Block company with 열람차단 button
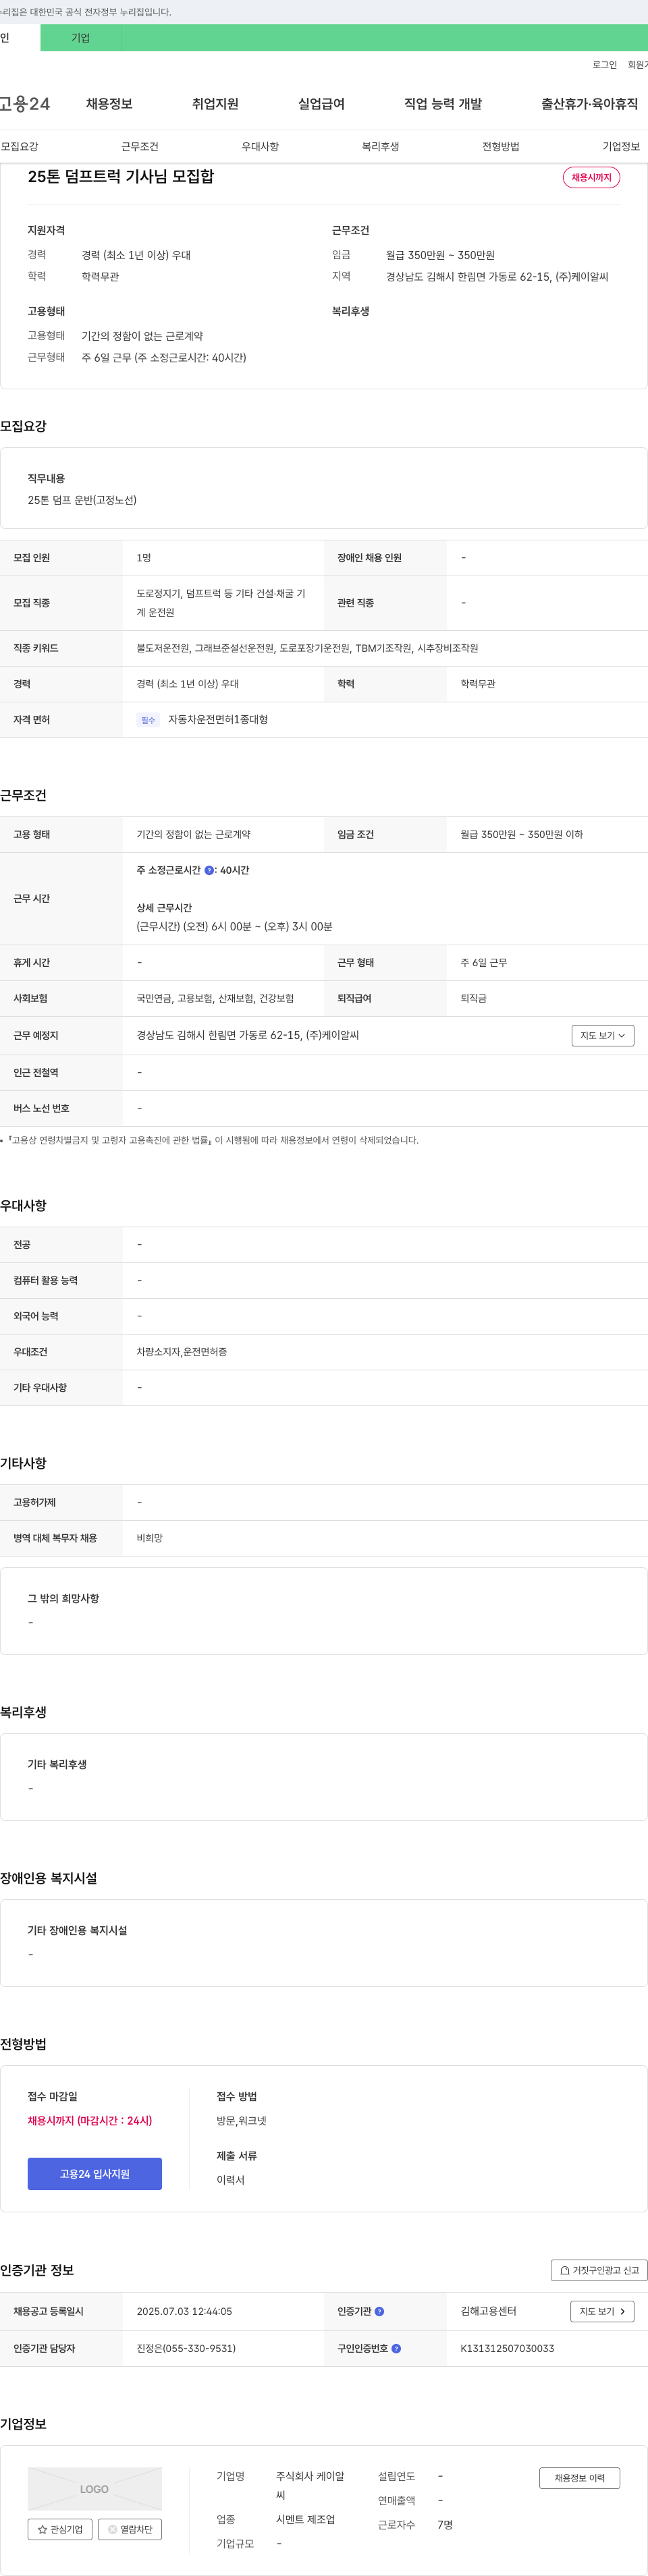The image size is (648, 2576). pos(130,2530)
